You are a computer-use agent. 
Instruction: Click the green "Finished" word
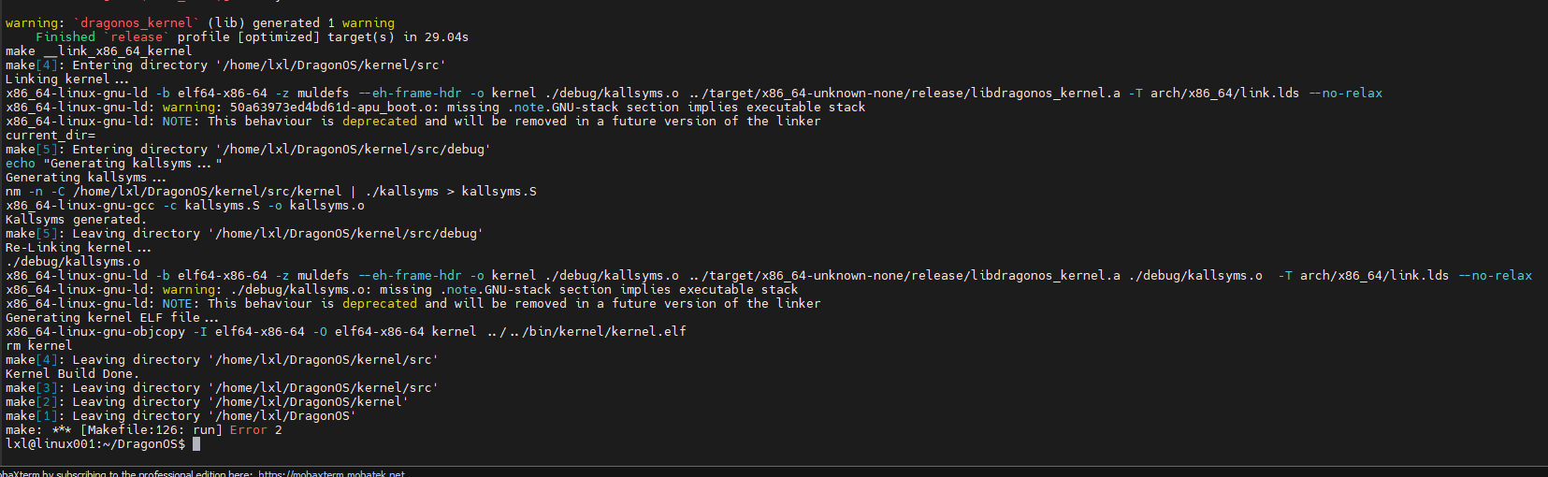pos(65,37)
